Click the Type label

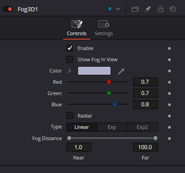click(56, 127)
